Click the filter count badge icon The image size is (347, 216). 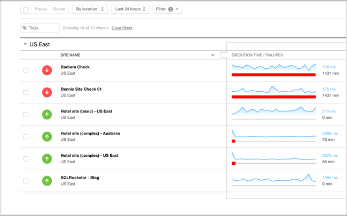[171, 9]
